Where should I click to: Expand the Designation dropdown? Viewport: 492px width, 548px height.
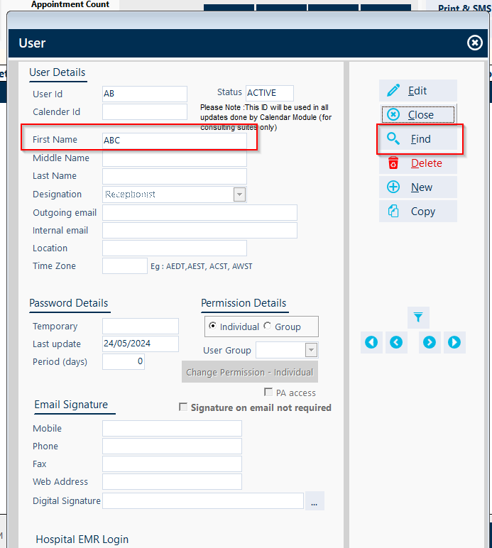click(x=239, y=194)
